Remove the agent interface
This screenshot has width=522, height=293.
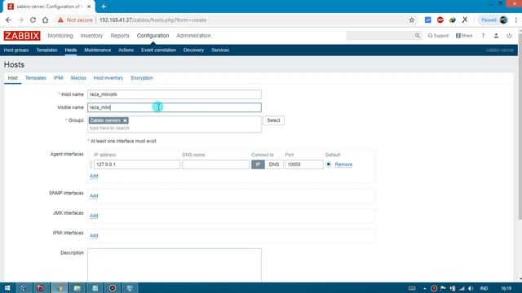[343, 164]
